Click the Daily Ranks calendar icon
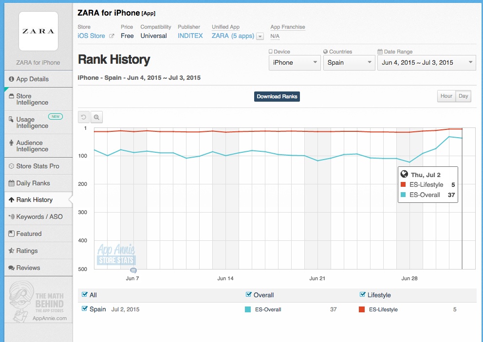Image resolution: width=483 pixels, height=342 pixels. pos(11,183)
